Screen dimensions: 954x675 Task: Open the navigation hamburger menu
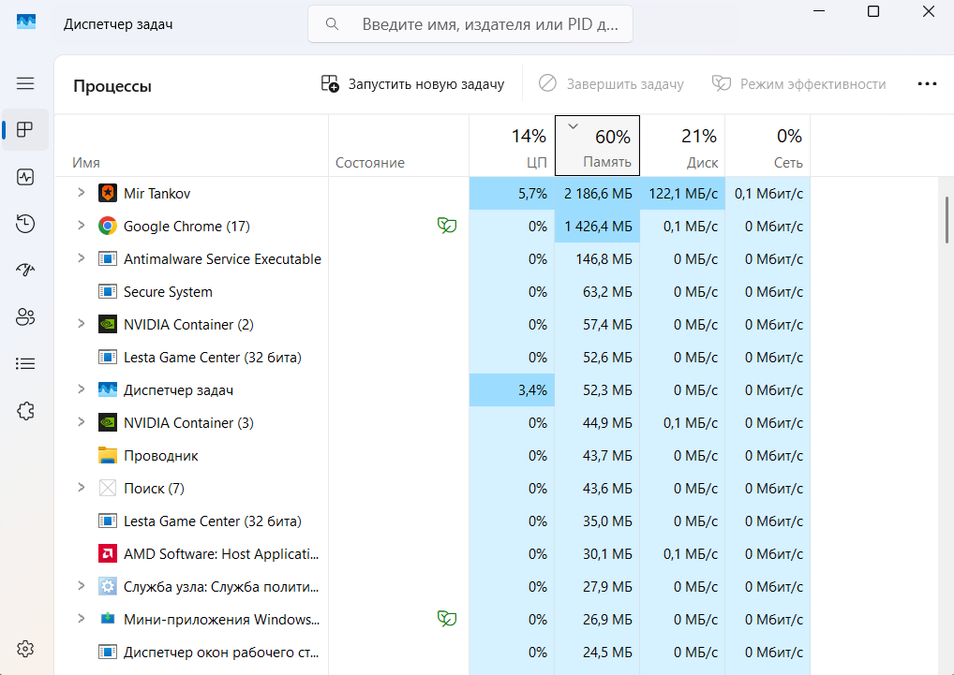tap(25, 83)
